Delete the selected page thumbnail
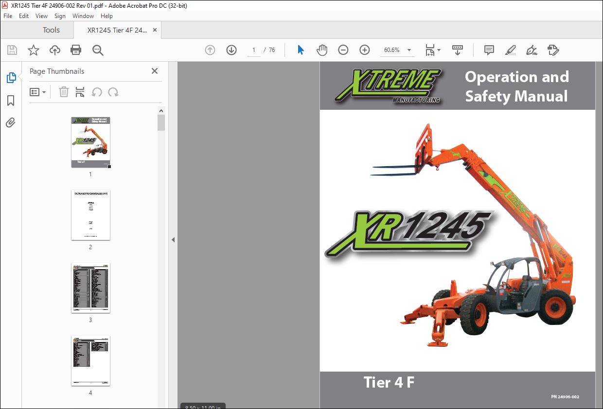This screenshot has width=603, height=409. tap(64, 92)
